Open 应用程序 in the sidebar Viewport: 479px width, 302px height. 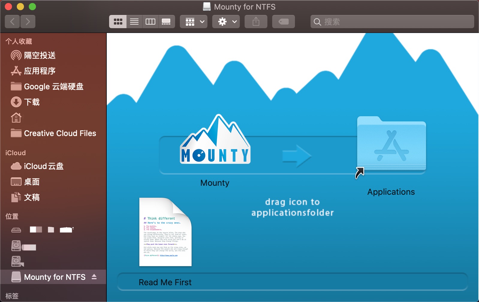(53, 71)
